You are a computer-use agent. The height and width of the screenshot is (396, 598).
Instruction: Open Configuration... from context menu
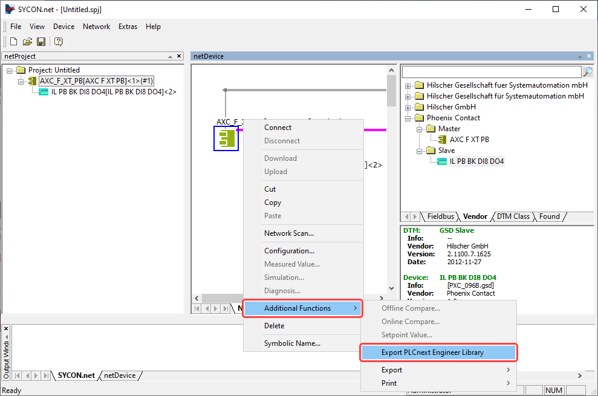click(x=303, y=251)
